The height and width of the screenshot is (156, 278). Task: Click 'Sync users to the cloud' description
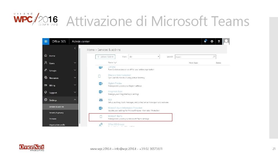coord(127,78)
